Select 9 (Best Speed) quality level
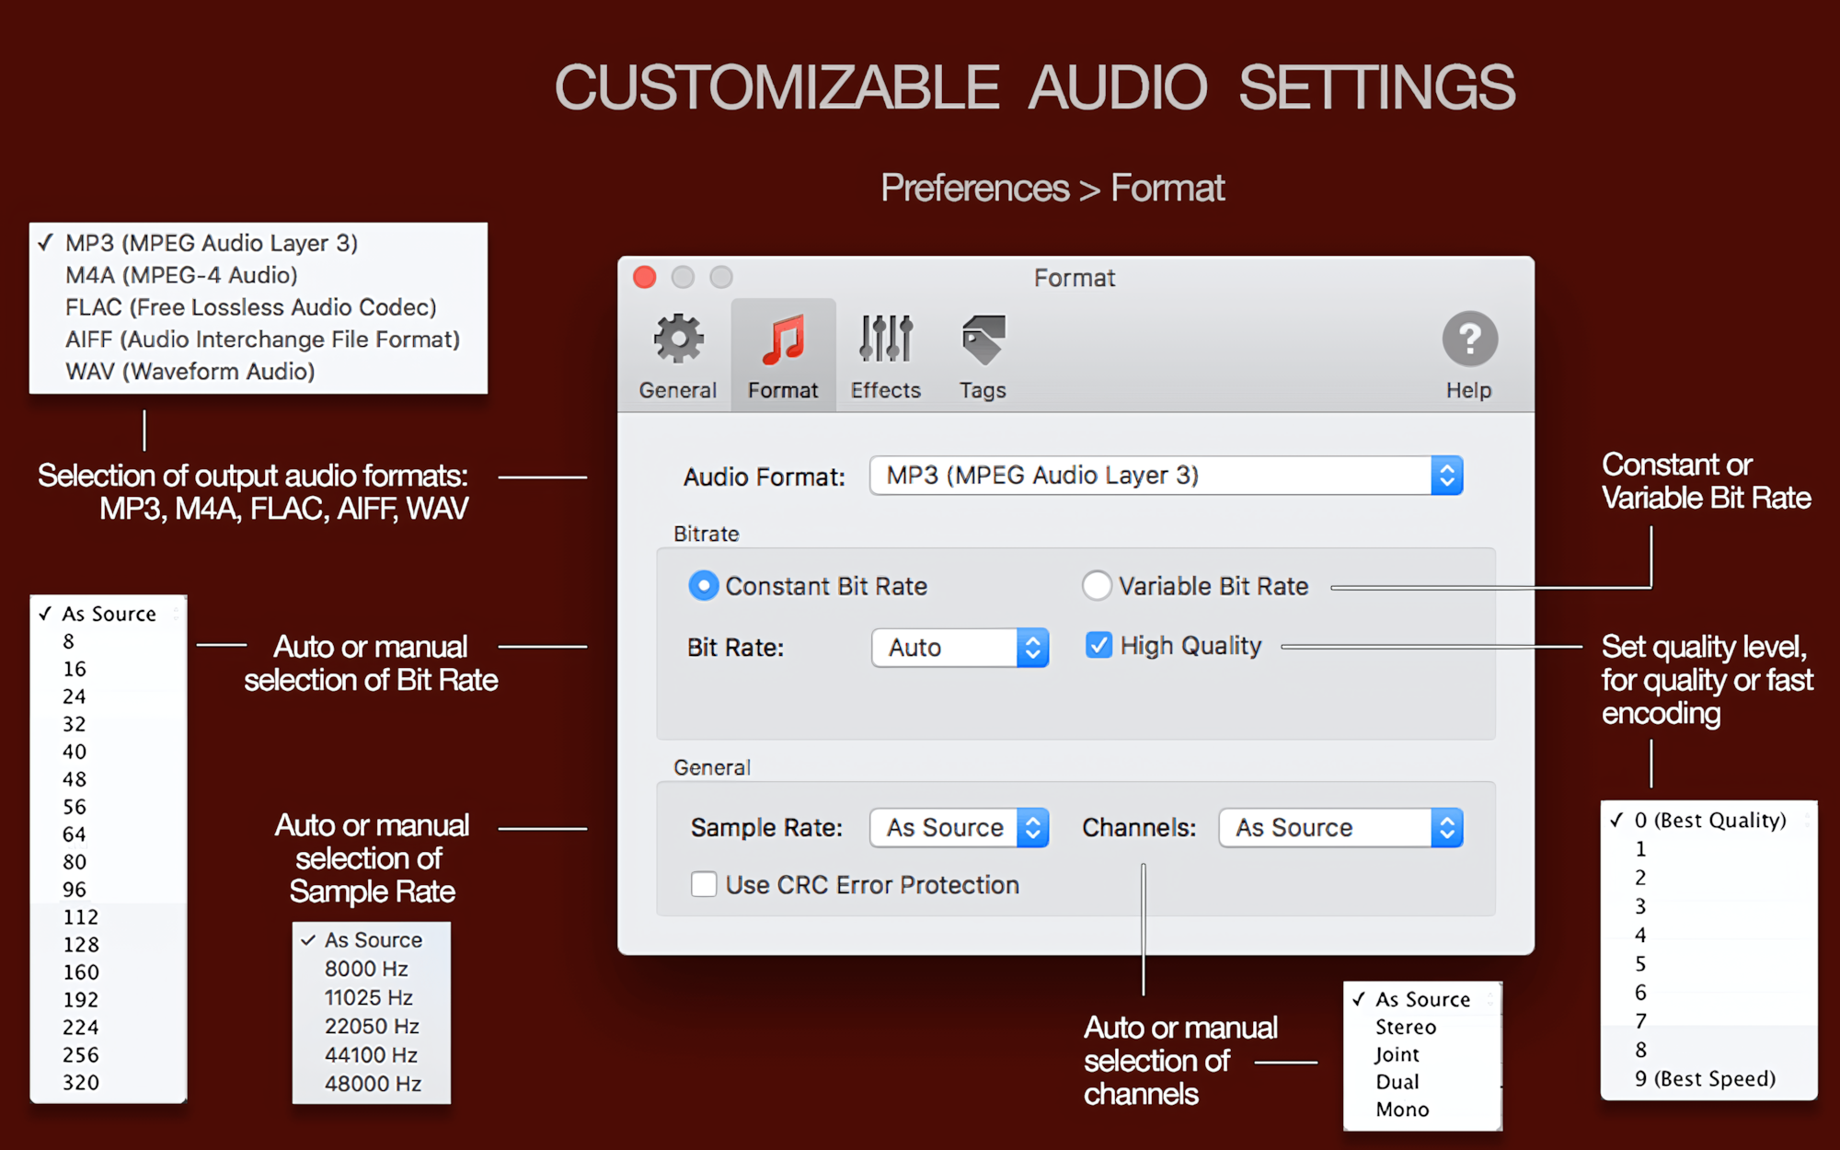The width and height of the screenshot is (1840, 1150). (1707, 1078)
